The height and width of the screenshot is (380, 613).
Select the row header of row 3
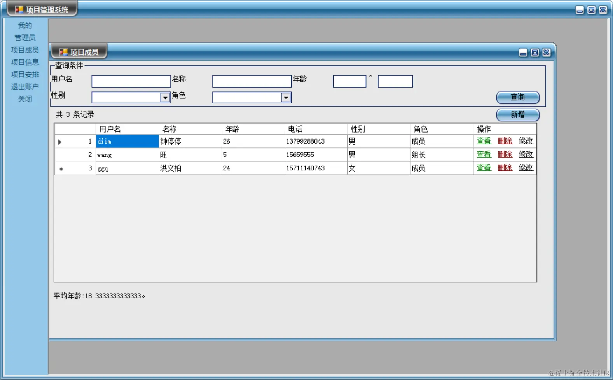pyautogui.click(x=75, y=168)
